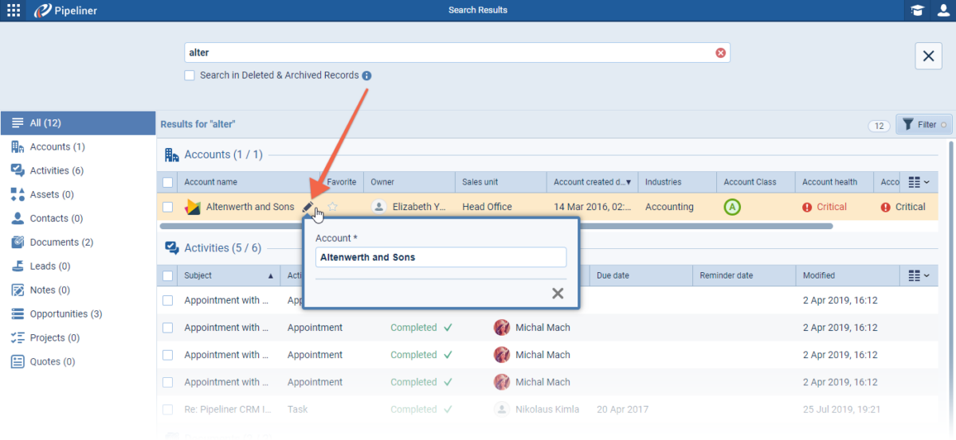The height and width of the screenshot is (440, 956).
Task: Click the green Account Class A badge
Action: [732, 207]
